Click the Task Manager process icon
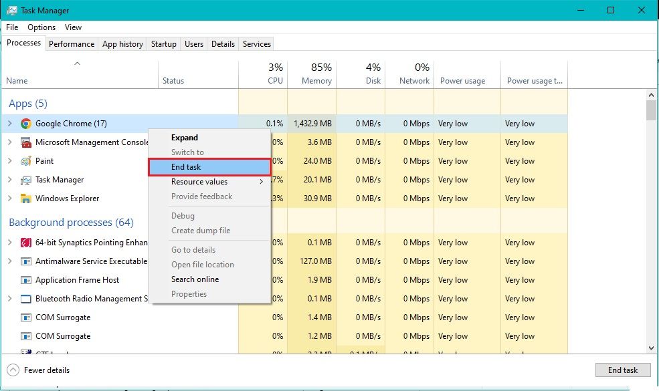Image resolution: width=659 pixels, height=391 pixels. point(26,180)
